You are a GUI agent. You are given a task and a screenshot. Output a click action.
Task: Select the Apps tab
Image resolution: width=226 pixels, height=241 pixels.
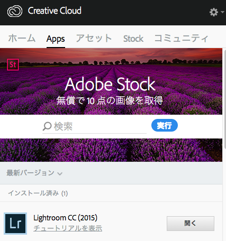[x=56, y=39]
